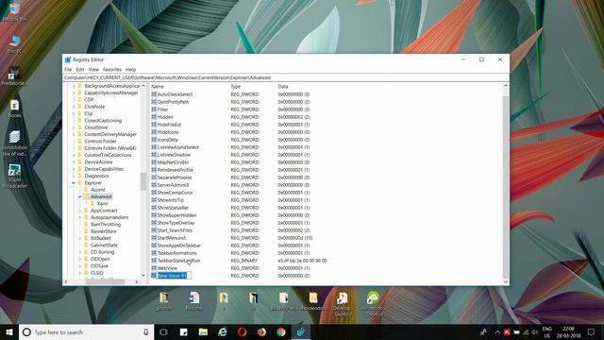Click the taskbar search box

[86, 331]
